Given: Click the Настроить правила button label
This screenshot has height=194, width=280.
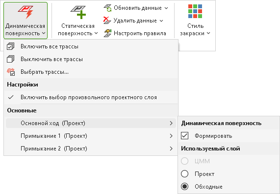Looking at the screenshot, I should tap(140, 33).
